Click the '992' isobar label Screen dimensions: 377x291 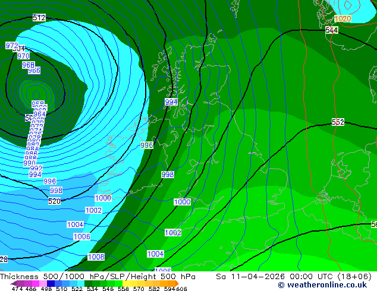(36, 168)
